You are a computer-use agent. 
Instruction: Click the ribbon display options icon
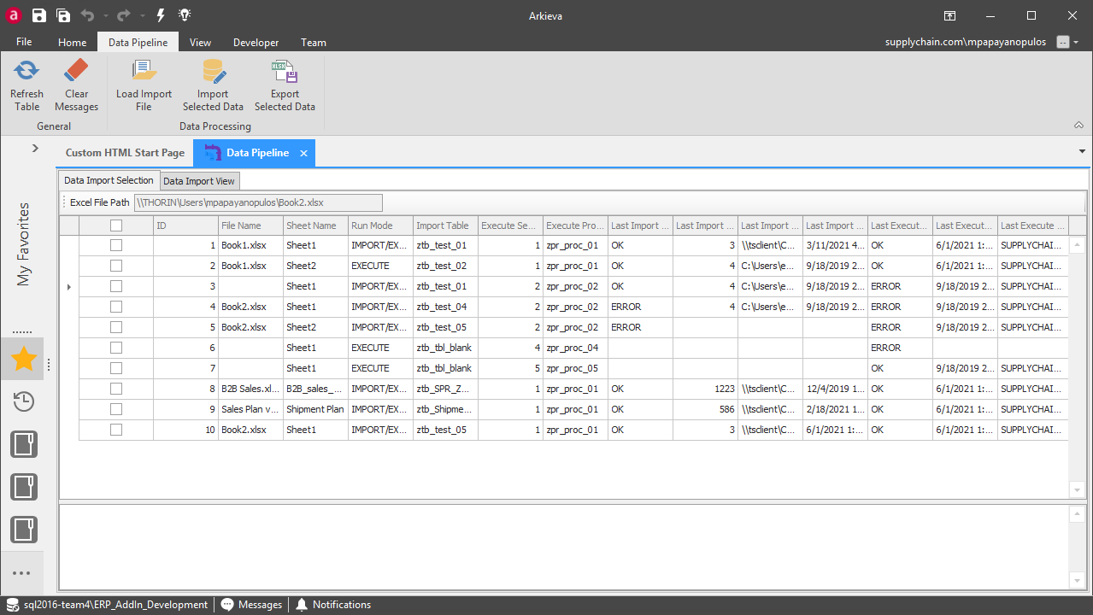[949, 15]
